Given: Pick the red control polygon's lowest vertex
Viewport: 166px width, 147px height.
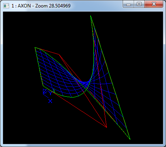Looking at the screenshot, I should (x=106, y=127).
